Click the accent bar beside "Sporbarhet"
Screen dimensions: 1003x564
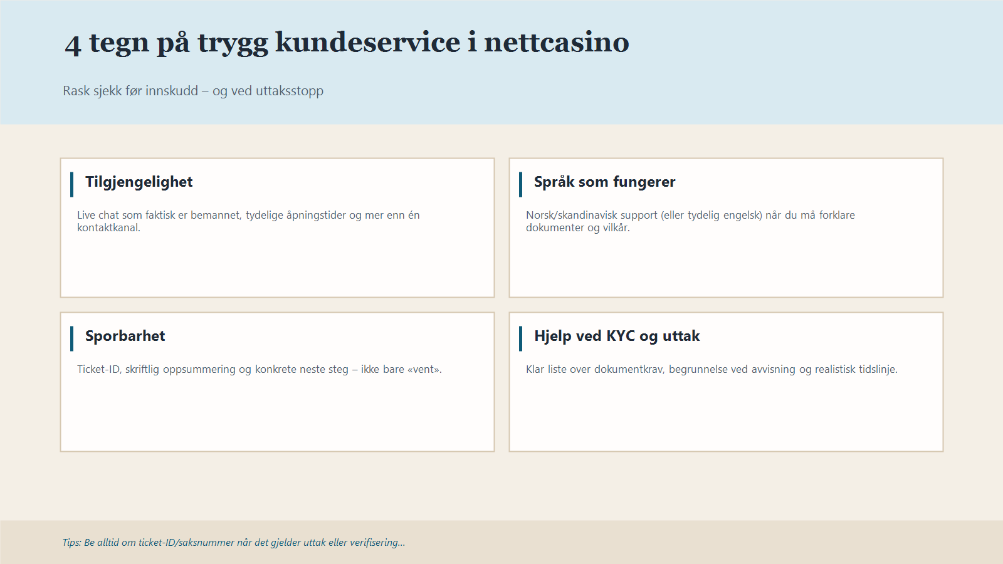click(72, 337)
